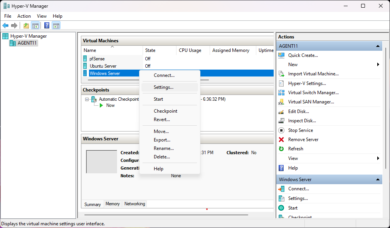The width and height of the screenshot is (390, 228).
Task: Collapse the AGENT11 actions section
Action: 378,46
